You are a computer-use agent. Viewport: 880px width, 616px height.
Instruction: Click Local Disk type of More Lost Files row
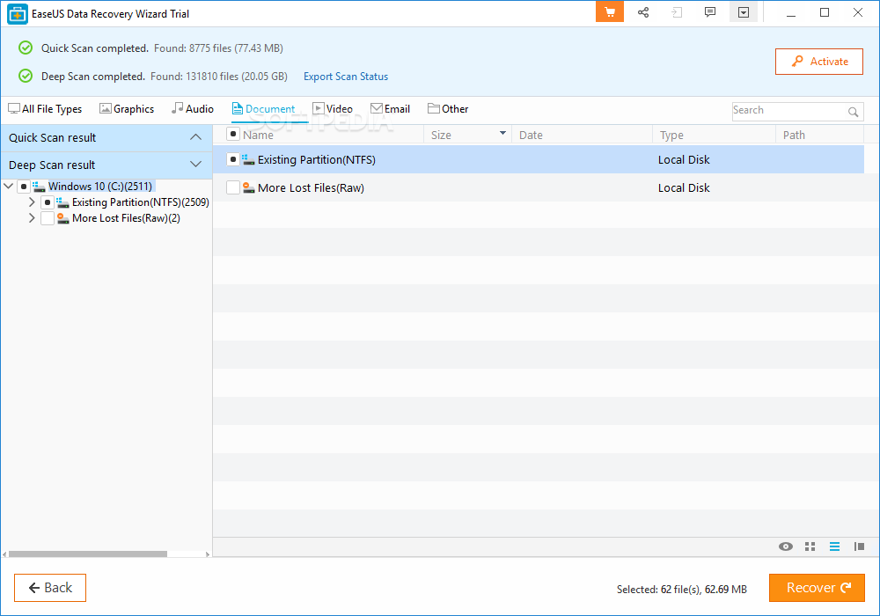684,188
